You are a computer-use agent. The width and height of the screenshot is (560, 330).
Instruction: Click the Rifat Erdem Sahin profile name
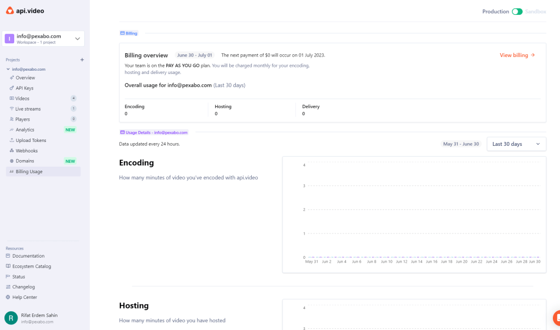tap(39, 315)
